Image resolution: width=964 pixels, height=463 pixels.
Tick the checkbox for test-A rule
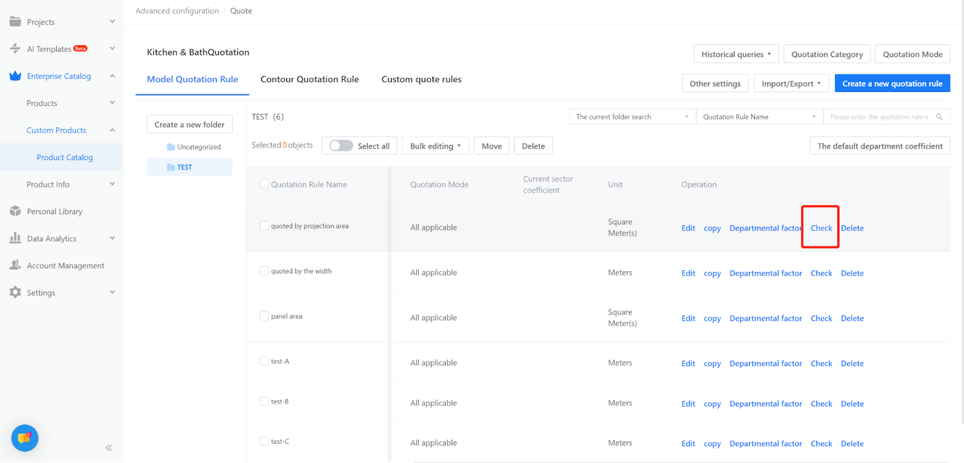pos(264,361)
